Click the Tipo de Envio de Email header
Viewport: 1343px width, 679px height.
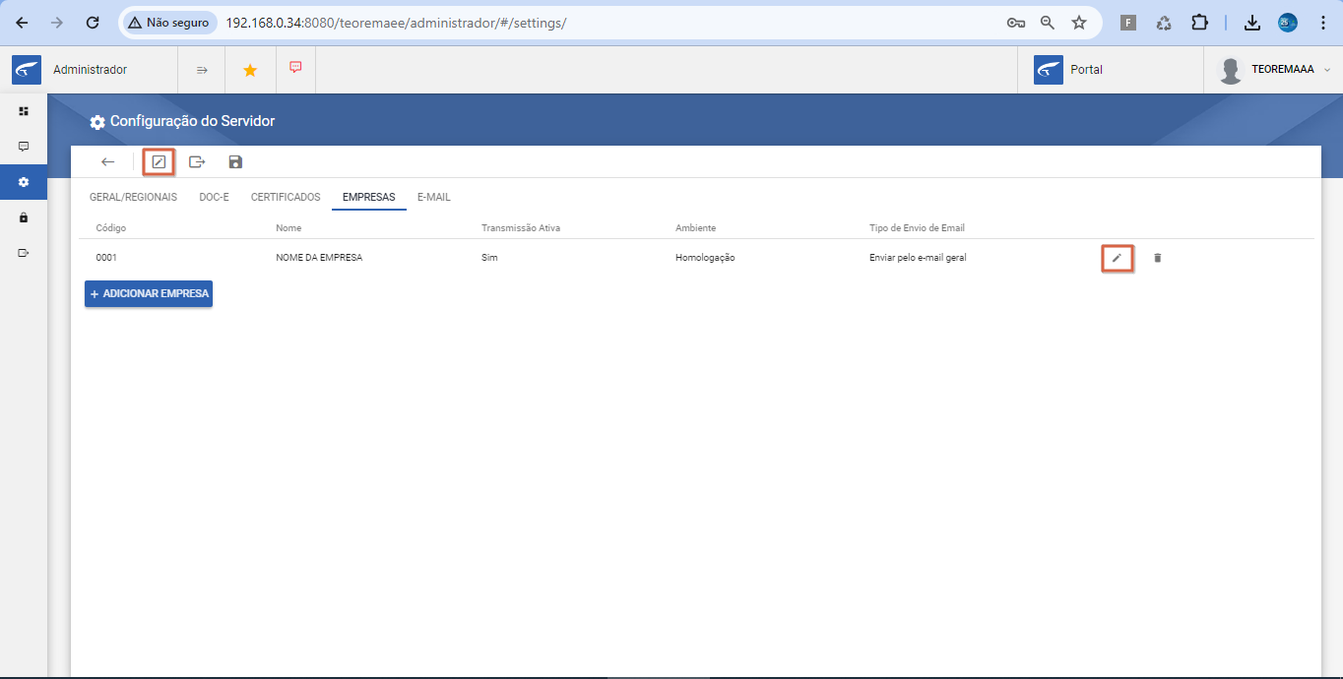[917, 228]
